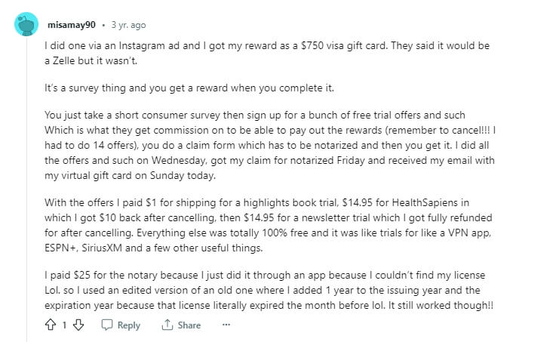Collapse the comment thread using the vertical line

coord(26,189)
